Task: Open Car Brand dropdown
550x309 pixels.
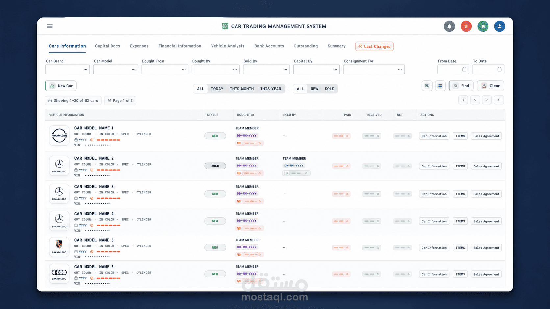Action: pos(67,69)
